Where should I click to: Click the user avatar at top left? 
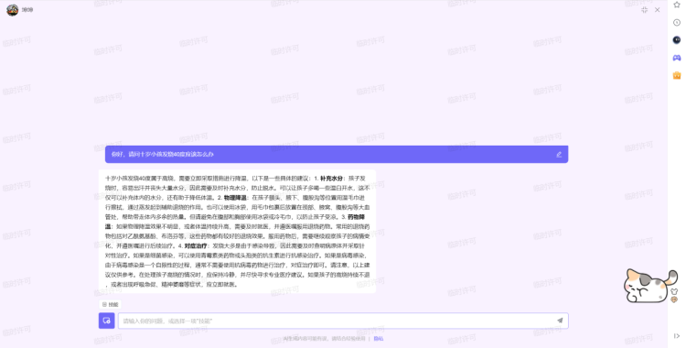12,10
